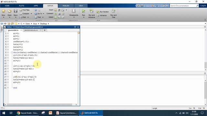The width and height of the screenshot is (207, 116).
Task: Click Run Section
Action: click(103, 12)
